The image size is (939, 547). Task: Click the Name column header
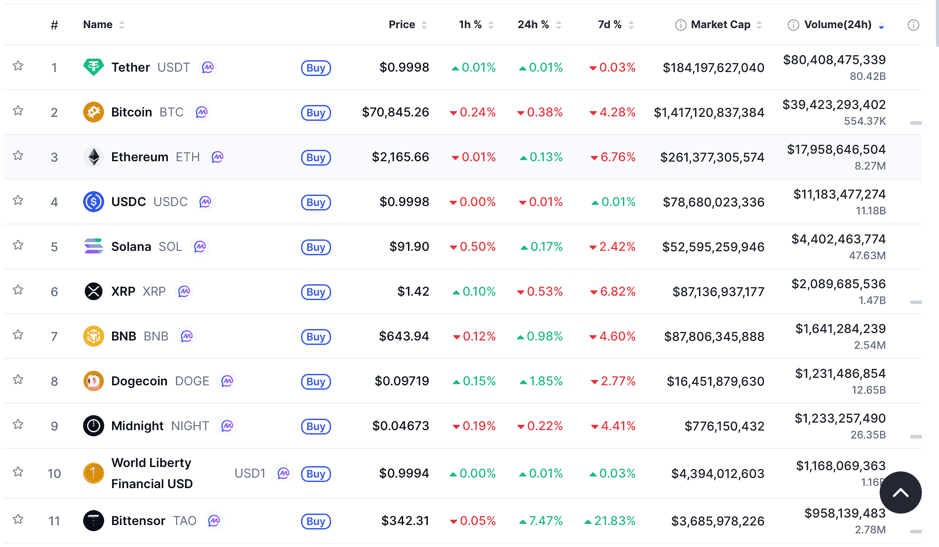98,25
